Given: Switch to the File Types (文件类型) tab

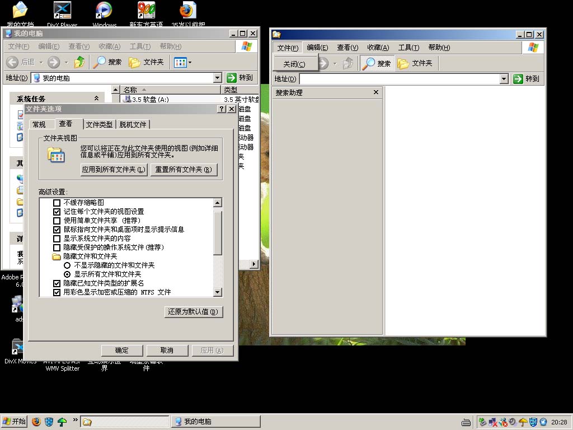Looking at the screenshot, I should (x=100, y=125).
